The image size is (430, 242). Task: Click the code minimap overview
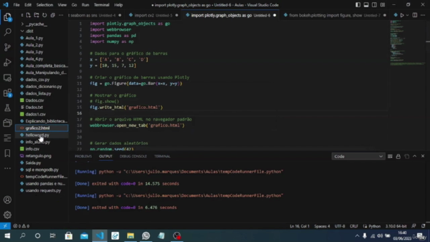click(407, 42)
